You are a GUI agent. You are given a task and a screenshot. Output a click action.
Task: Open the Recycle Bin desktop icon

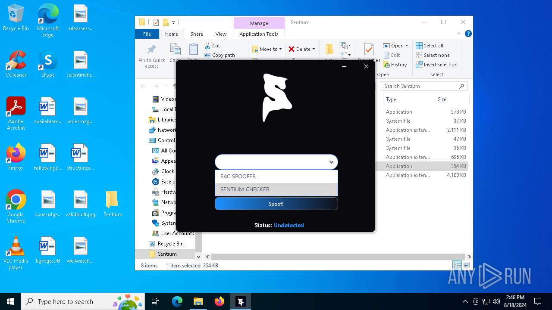pos(16,18)
